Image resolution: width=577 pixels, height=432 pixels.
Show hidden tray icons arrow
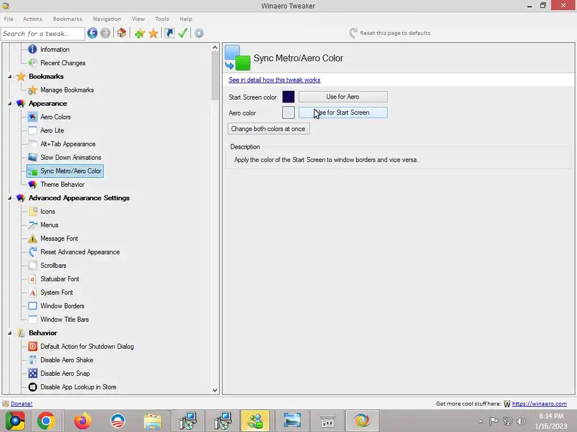(x=480, y=421)
